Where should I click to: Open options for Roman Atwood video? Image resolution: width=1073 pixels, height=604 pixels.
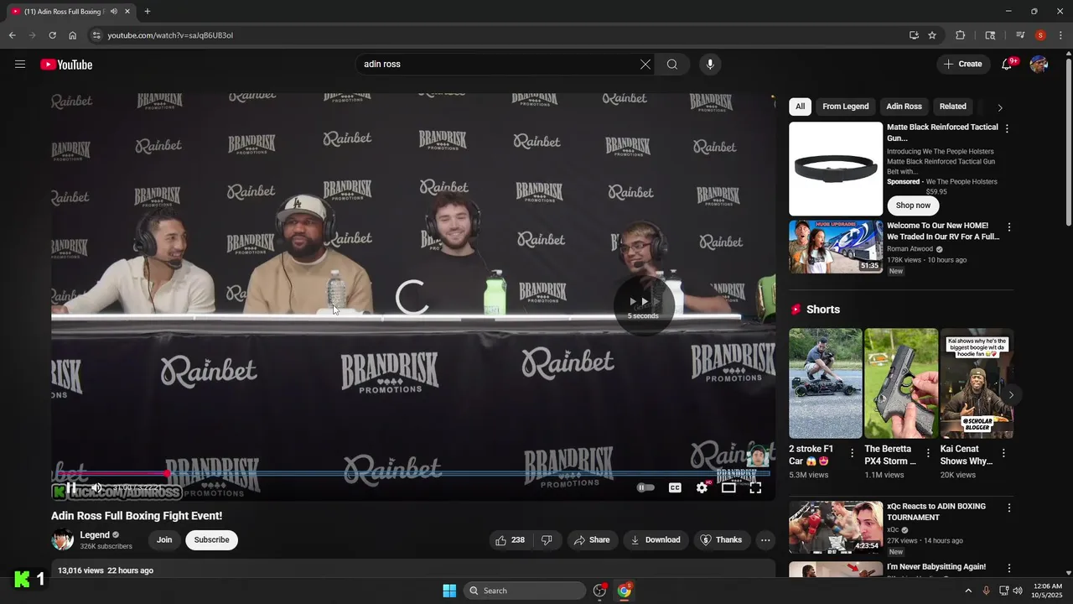pos(1008,227)
